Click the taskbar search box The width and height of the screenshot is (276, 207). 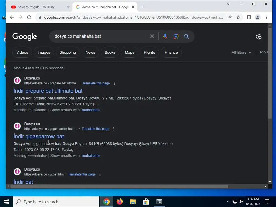click(x=56, y=202)
